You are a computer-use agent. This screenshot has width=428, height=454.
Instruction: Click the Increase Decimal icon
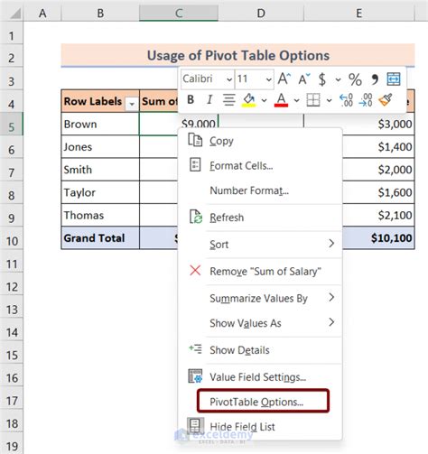[346, 100]
